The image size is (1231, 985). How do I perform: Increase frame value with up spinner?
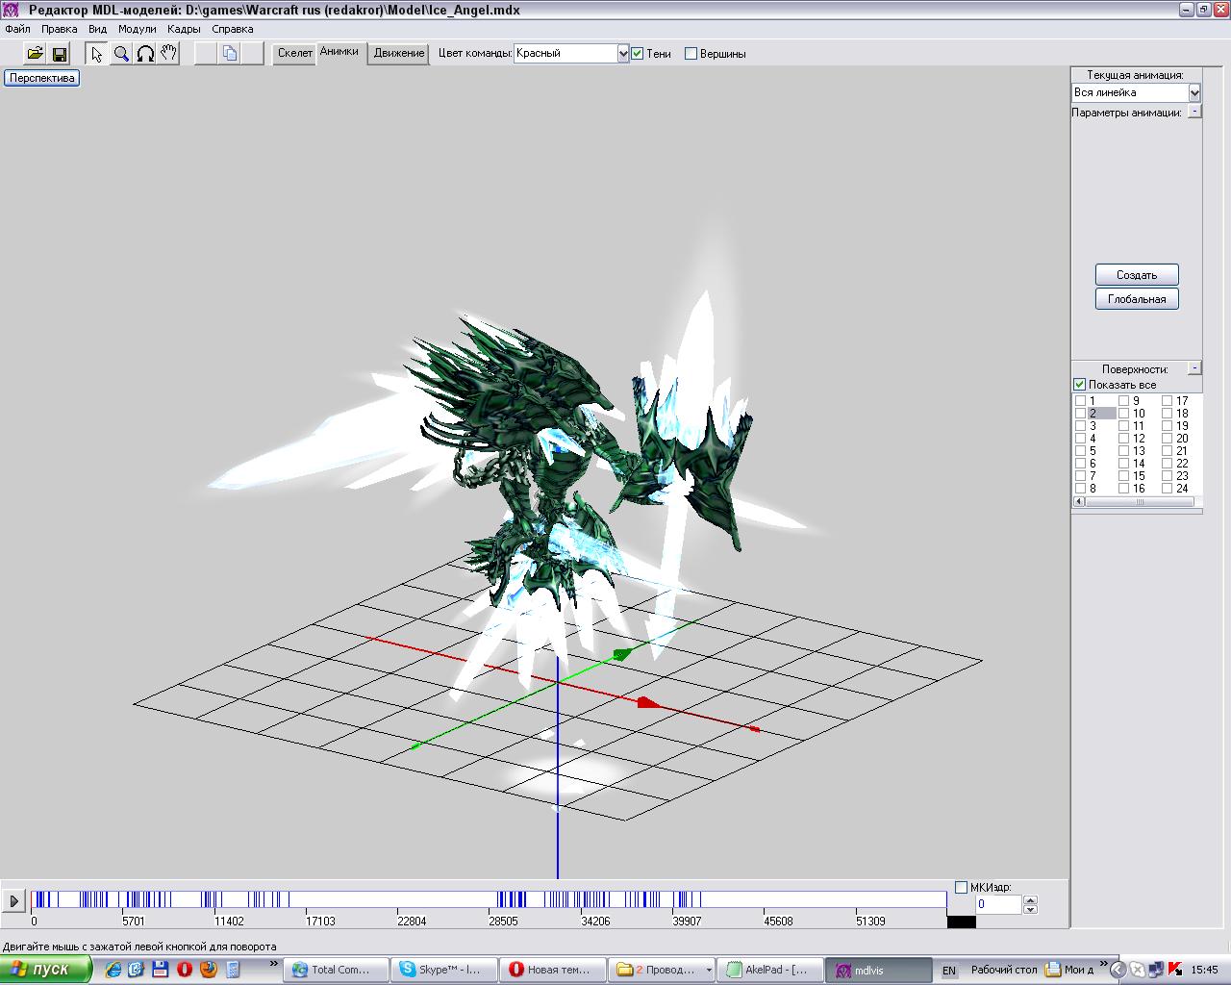[x=1031, y=900]
